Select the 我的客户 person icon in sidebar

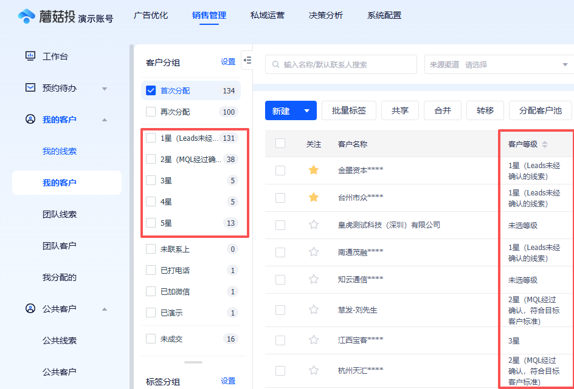pos(30,119)
